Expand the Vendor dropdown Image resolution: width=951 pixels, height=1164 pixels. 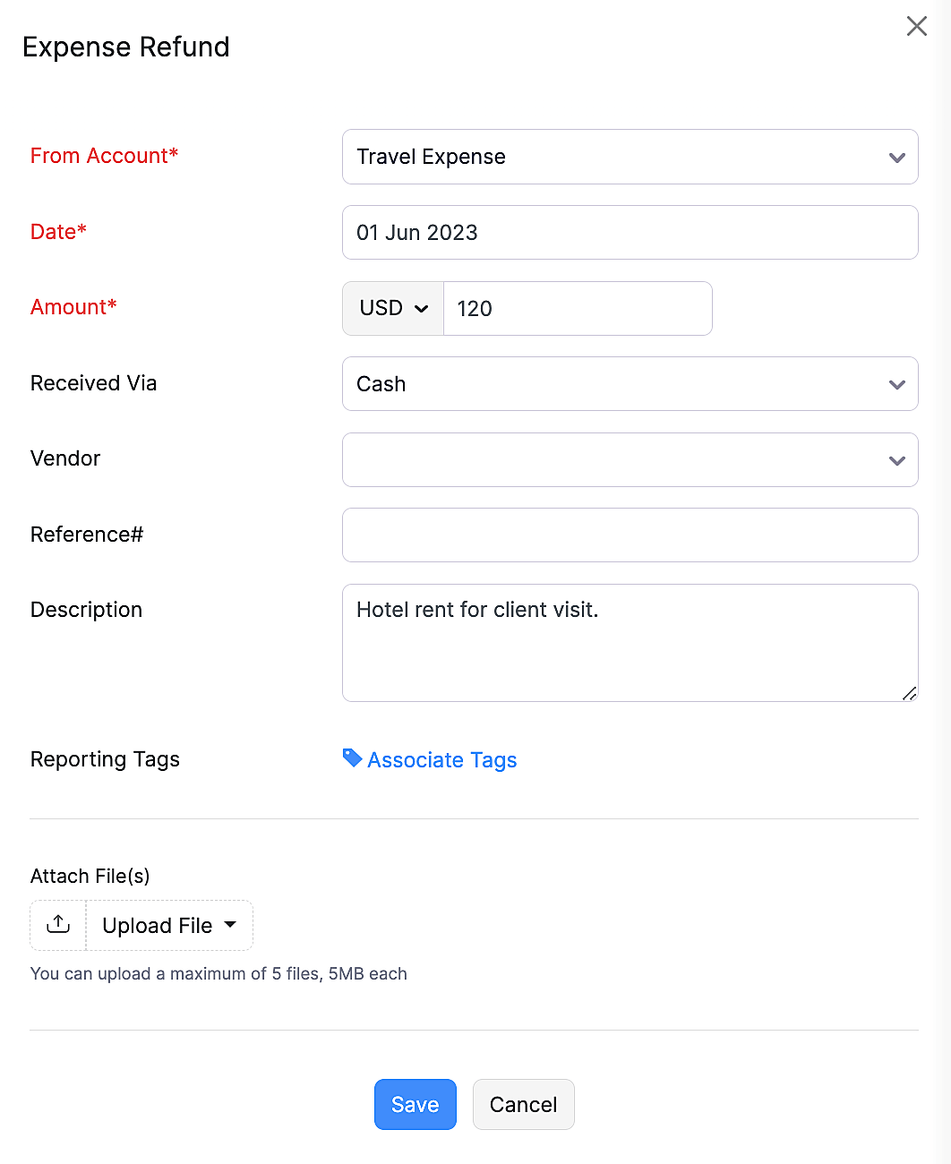[629, 460]
